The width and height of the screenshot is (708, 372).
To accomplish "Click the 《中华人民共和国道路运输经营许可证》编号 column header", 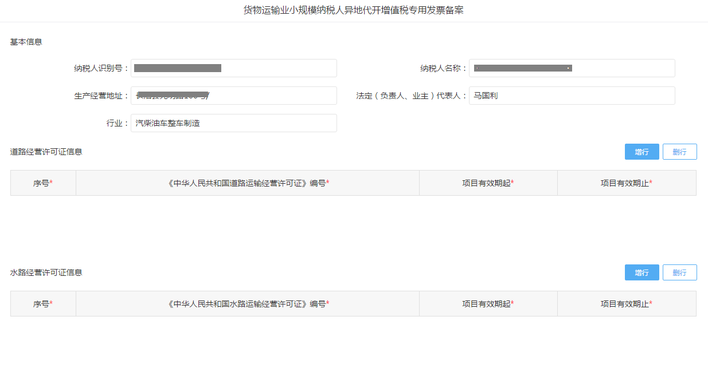I will [x=248, y=183].
